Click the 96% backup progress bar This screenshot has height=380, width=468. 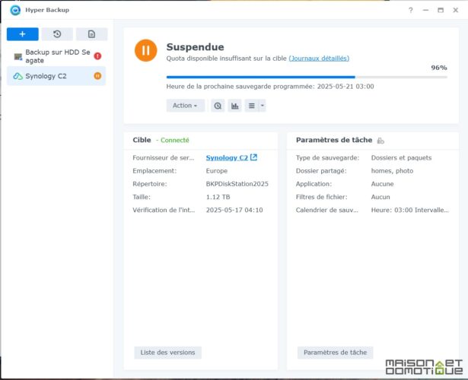(307, 77)
